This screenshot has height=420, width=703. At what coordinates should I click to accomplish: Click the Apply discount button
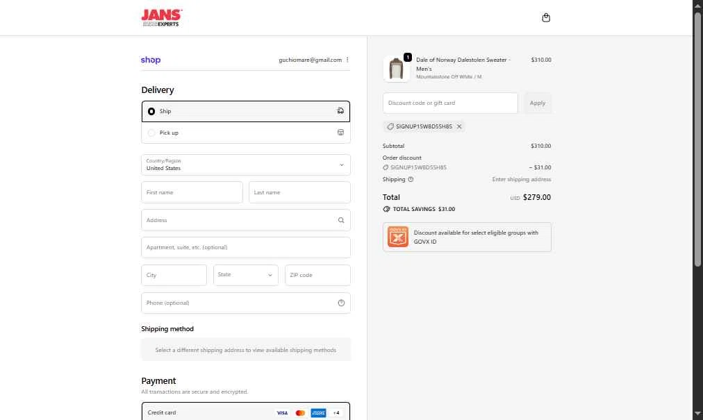(x=538, y=103)
